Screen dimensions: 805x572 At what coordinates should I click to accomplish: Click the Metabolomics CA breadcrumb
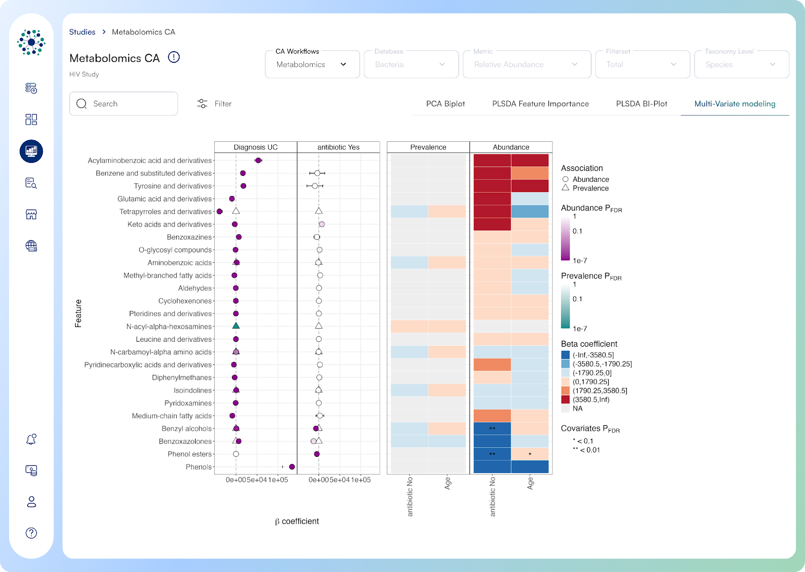[x=143, y=32]
